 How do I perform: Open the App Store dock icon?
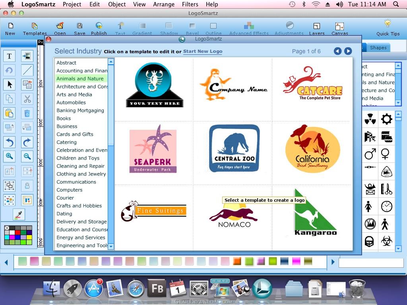[94, 289]
